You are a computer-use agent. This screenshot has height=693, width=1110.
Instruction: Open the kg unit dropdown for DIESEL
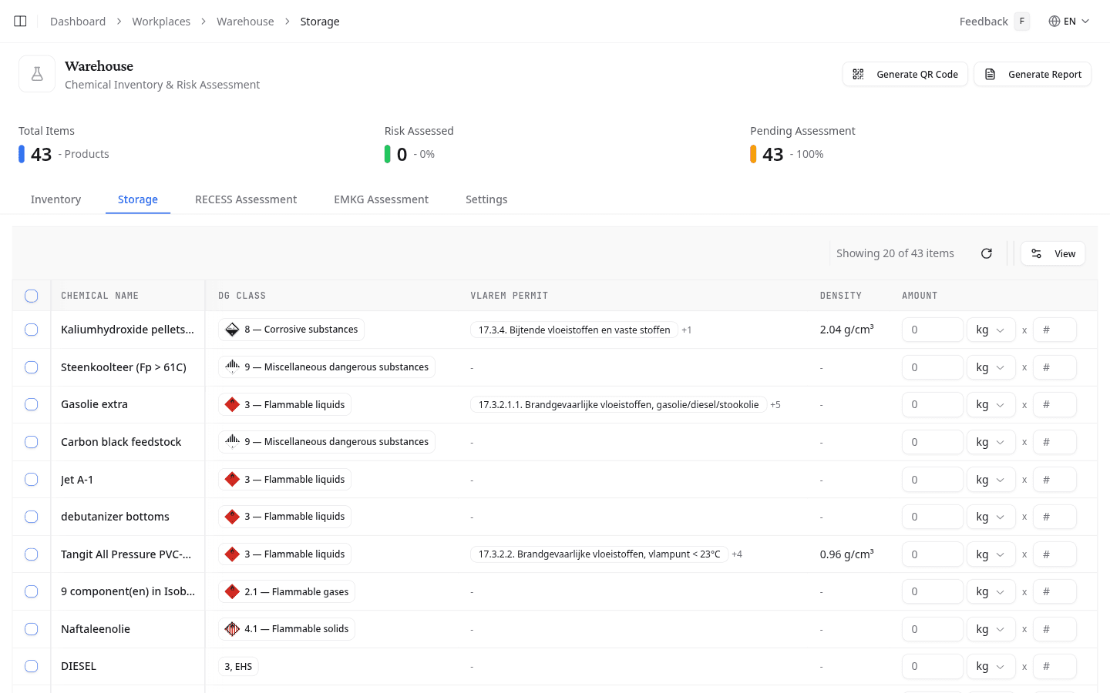[991, 666]
